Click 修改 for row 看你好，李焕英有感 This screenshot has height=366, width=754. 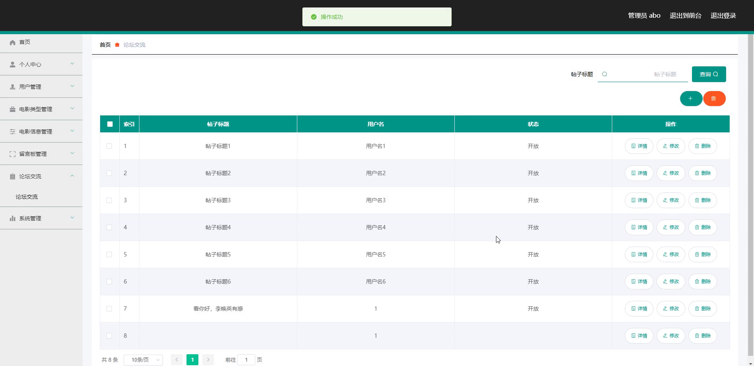tap(671, 309)
